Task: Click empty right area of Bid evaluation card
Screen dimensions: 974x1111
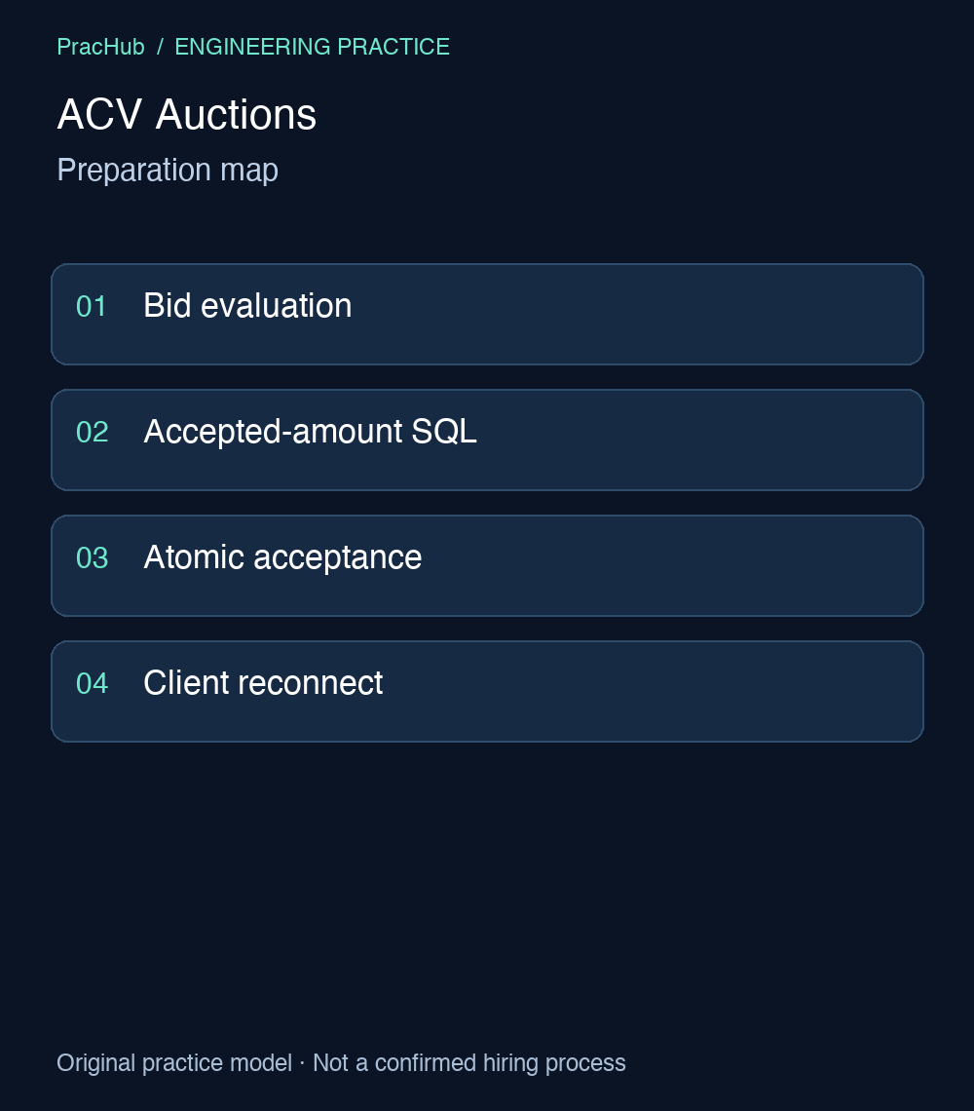Action: coord(673,315)
